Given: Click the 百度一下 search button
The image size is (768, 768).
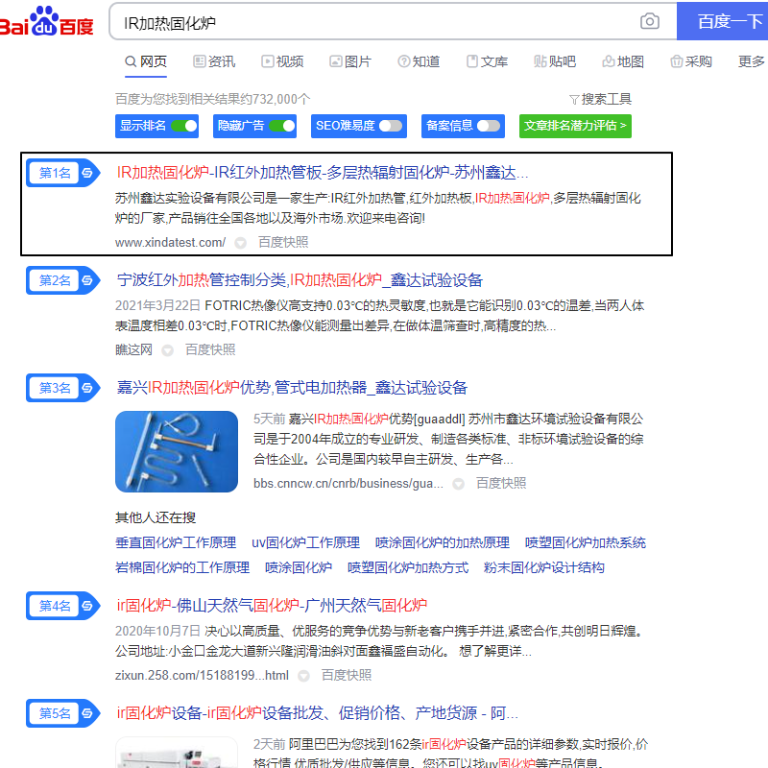Looking at the screenshot, I should [x=723, y=21].
